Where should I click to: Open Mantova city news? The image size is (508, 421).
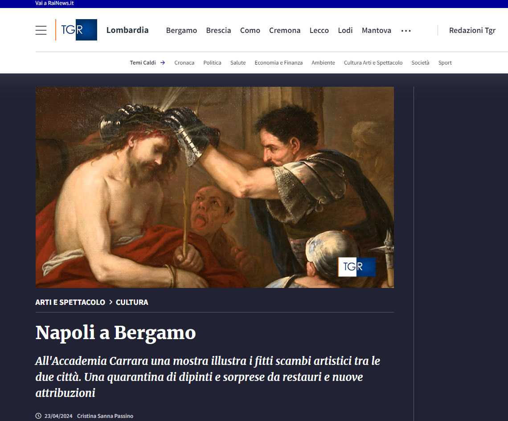(x=377, y=30)
